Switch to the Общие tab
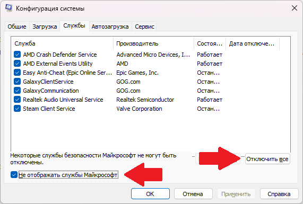The width and height of the screenshot is (303, 204). click(17, 26)
